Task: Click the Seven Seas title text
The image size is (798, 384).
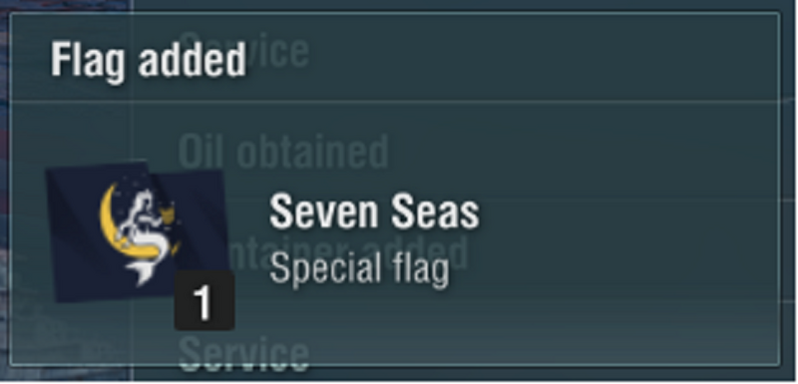Action: (x=374, y=212)
